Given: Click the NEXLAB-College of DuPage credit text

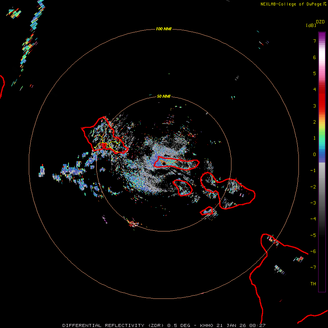Looking at the screenshot, I should [x=291, y=4].
